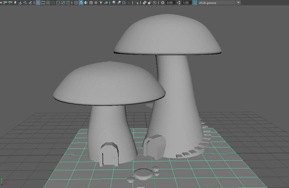The width and height of the screenshot is (289, 188).
Task: Toggle X-Ray Active Components icon
Action: click(149, 3)
